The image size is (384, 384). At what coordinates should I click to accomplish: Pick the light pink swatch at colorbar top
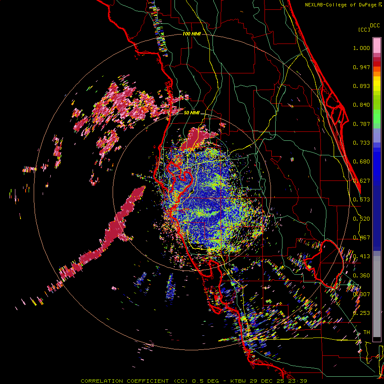click(x=377, y=45)
